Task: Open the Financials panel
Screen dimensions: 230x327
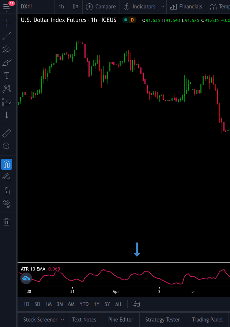Action: [x=186, y=7]
